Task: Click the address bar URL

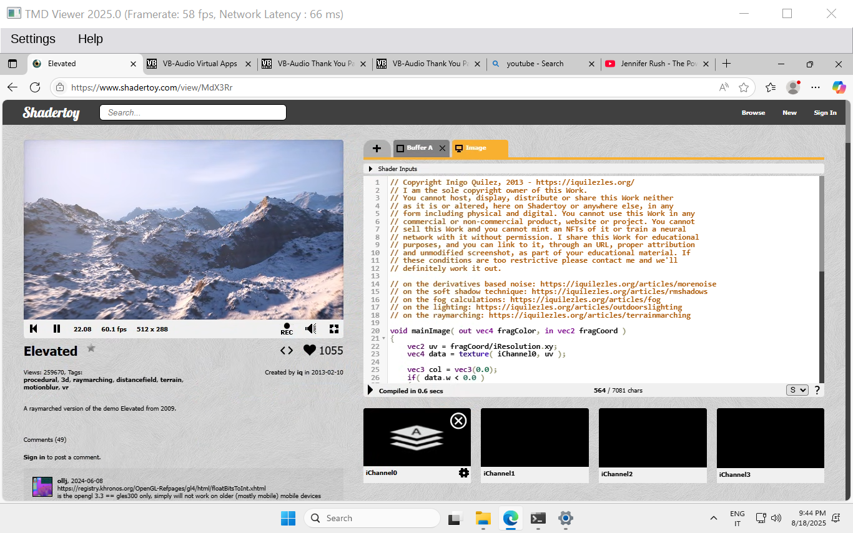Action: pos(152,88)
